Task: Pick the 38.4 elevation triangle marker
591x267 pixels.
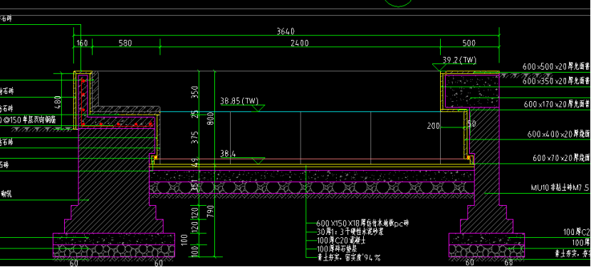Action: [258, 161]
